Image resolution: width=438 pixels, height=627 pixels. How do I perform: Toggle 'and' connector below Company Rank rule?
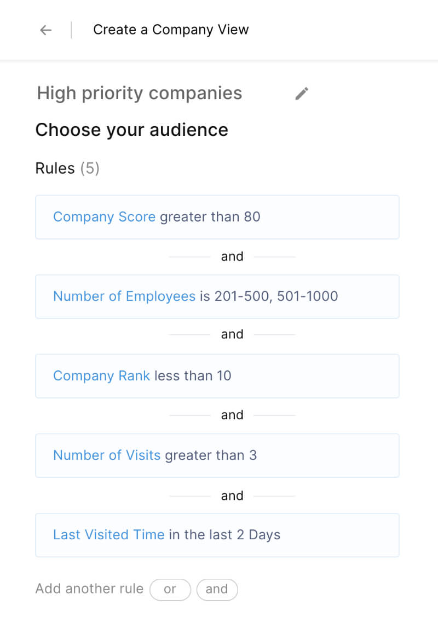[x=232, y=415]
